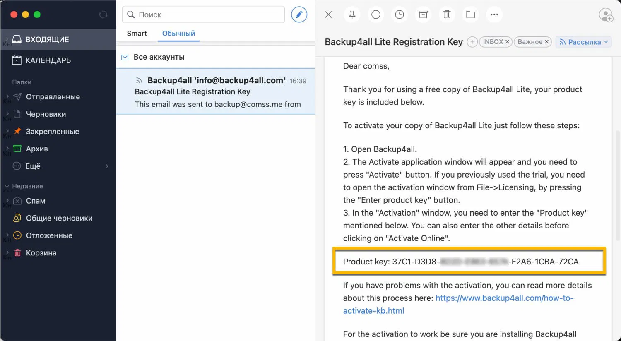The width and height of the screenshot is (621, 341).
Task: Delete the email using the trash icon
Action: click(x=447, y=14)
